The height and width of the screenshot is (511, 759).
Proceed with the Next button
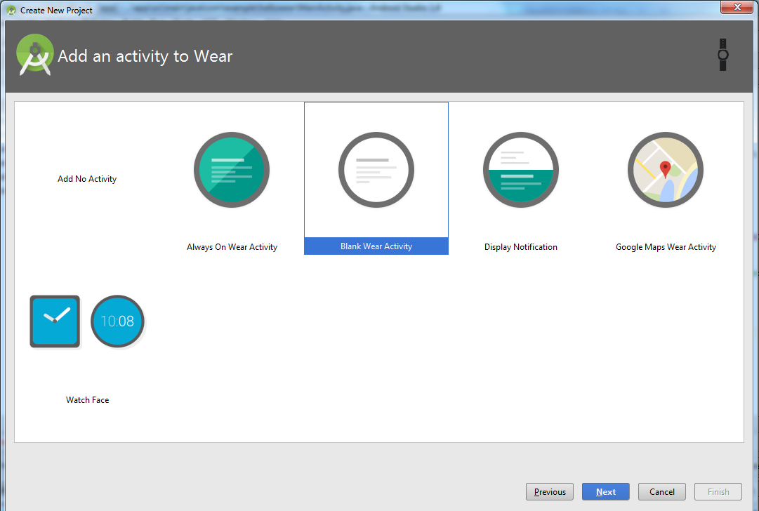pyautogui.click(x=605, y=491)
